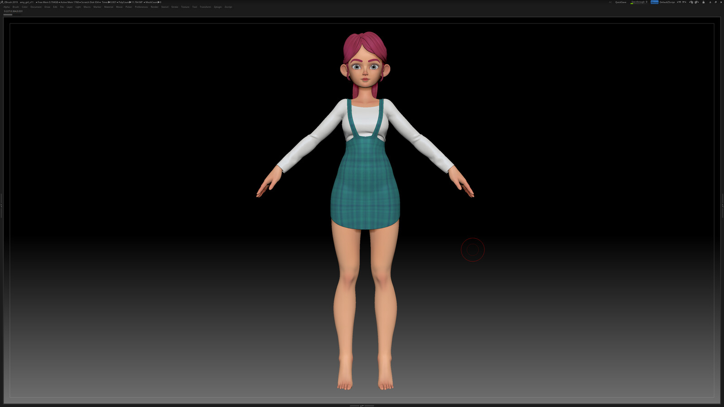Adjust the See-through slider
The image size is (724, 407).
(639, 2)
